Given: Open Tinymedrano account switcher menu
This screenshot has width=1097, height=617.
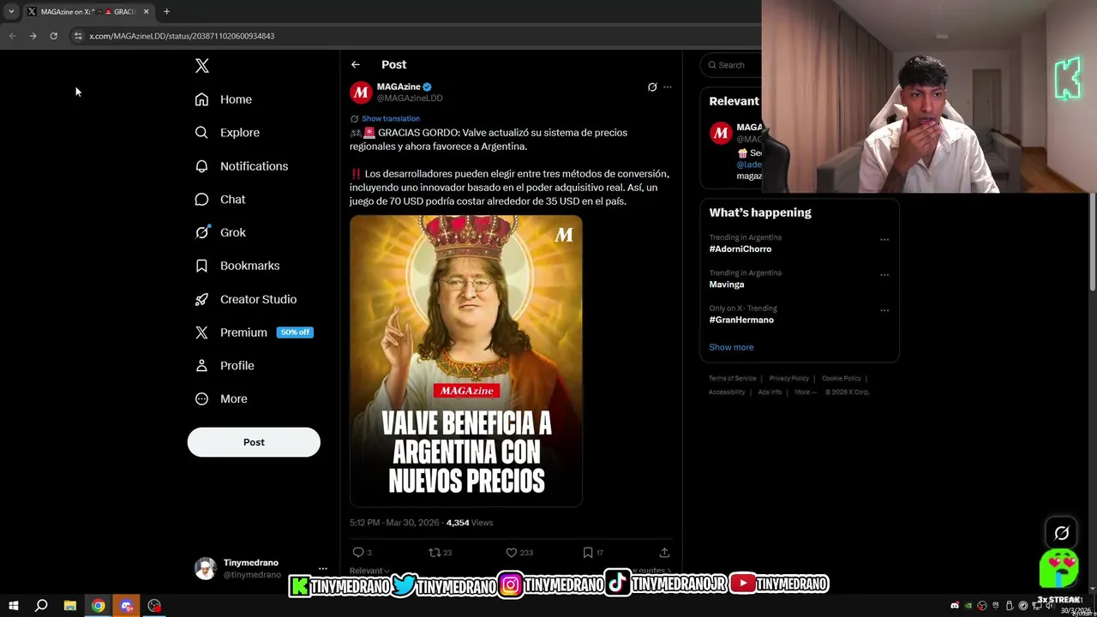Looking at the screenshot, I should (x=322, y=568).
